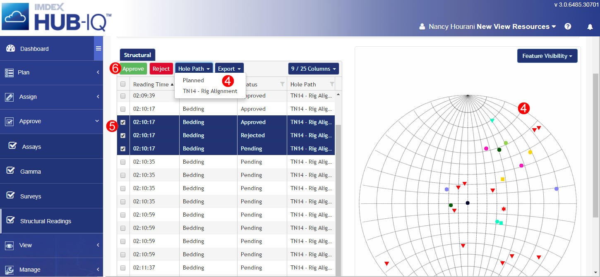This screenshot has height=277, width=600.
Task: Open the Export dropdown
Action: click(x=229, y=69)
